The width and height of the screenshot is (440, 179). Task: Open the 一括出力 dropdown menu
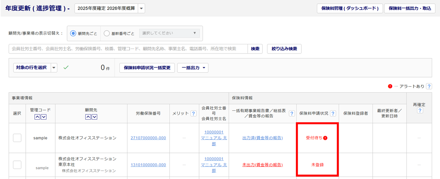pyautogui.click(x=192, y=68)
